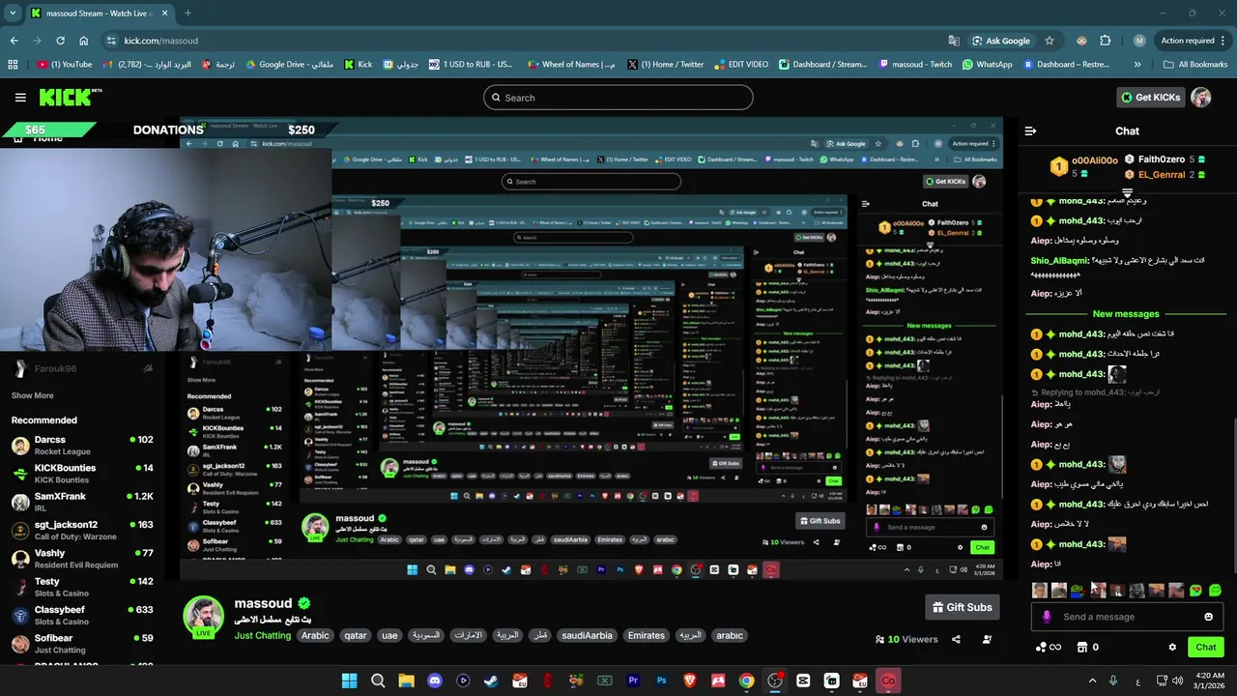
Task: Click the Gift Subs button
Action: (x=962, y=607)
